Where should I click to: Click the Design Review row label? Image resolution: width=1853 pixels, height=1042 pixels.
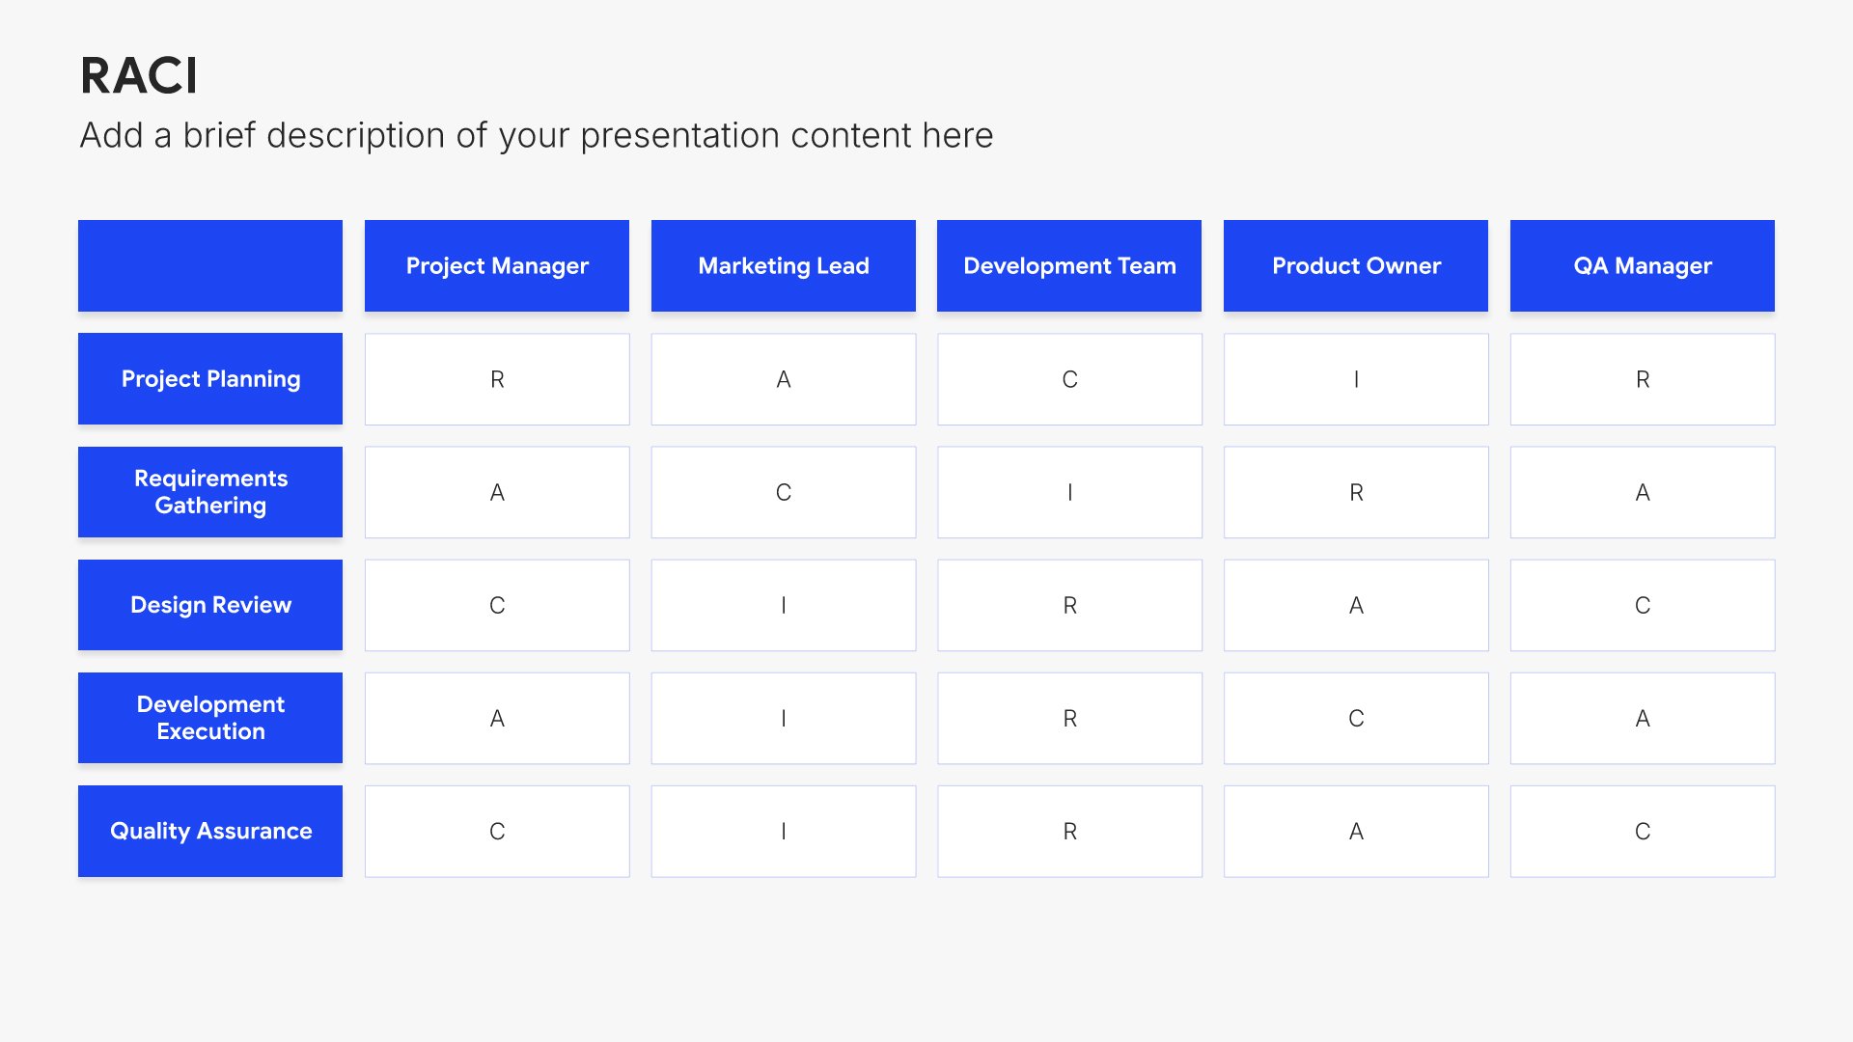pos(210,605)
